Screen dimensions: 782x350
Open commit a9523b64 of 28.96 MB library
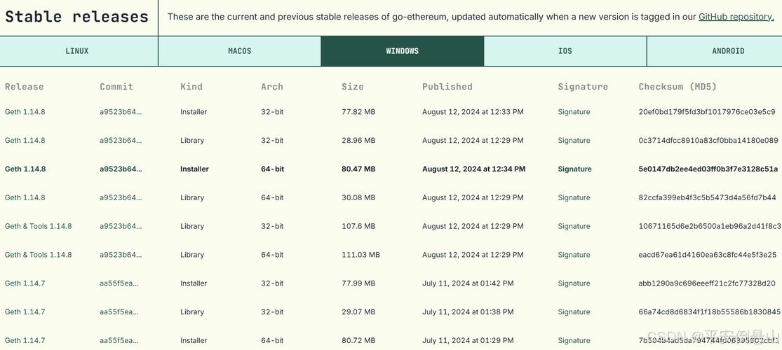(x=120, y=141)
